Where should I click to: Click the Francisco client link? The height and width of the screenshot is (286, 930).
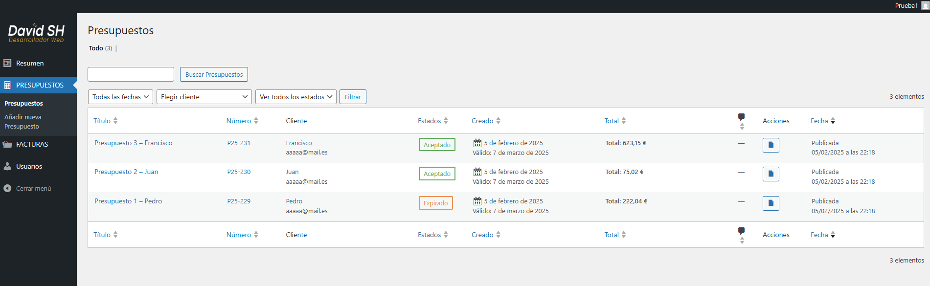click(299, 143)
